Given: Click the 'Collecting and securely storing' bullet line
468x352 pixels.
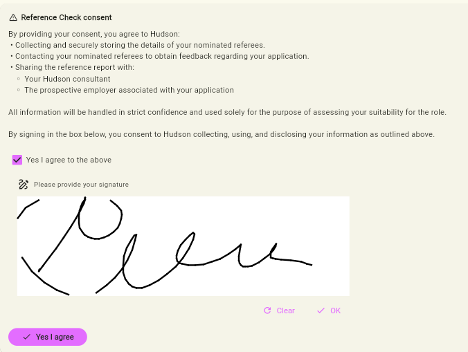Looking at the screenshot, I should (140, 45).
